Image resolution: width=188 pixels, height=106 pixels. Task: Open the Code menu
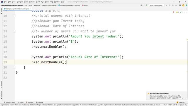[x=26, y=2]
